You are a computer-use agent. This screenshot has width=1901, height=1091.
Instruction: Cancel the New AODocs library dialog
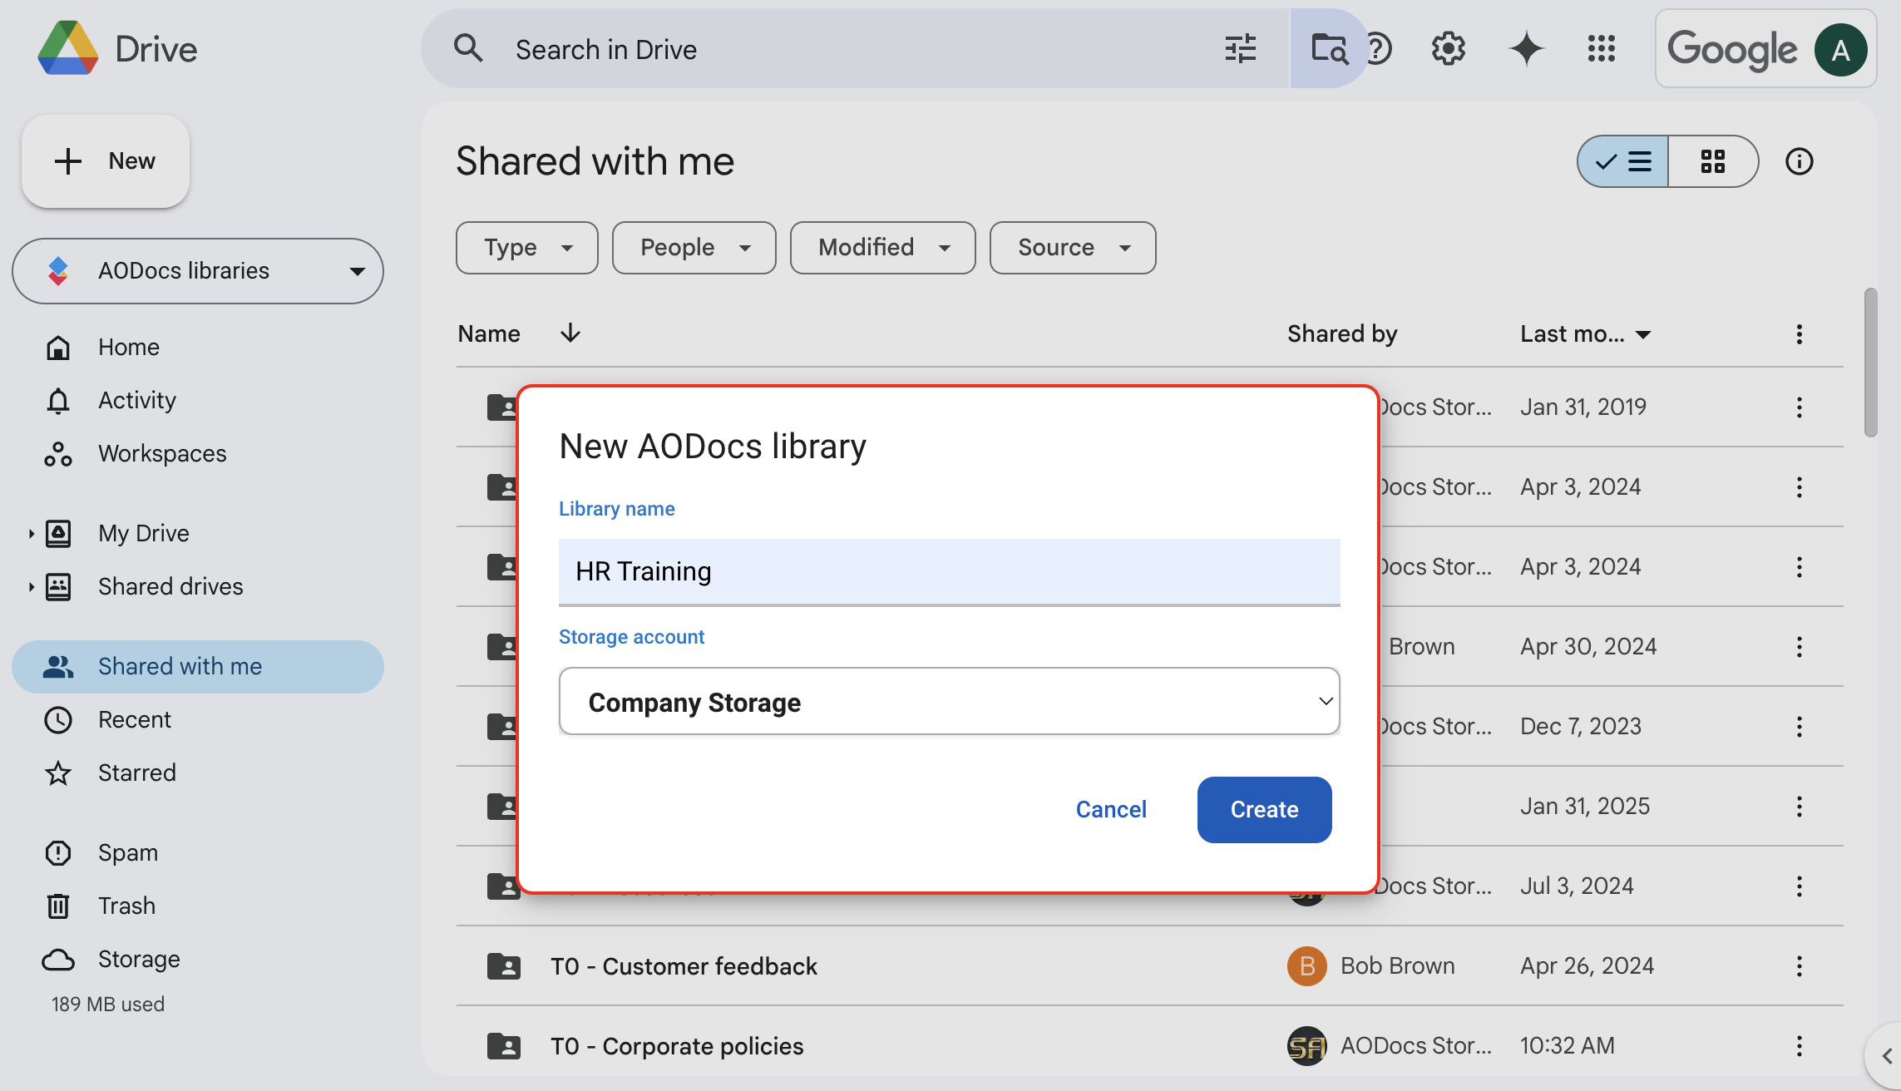click(1111, 810)
